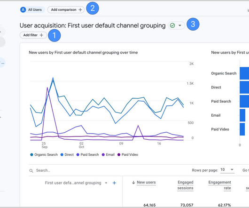Image resolution: width=249 pixels, height=208 pixels.
Task: Click the blue plus to add secondary dimension
Action: click(x=114, y=183)
